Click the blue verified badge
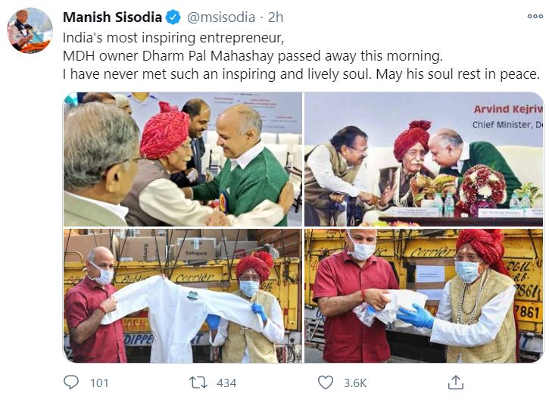This screenshot has height=400, width=549. coord(173,17)
